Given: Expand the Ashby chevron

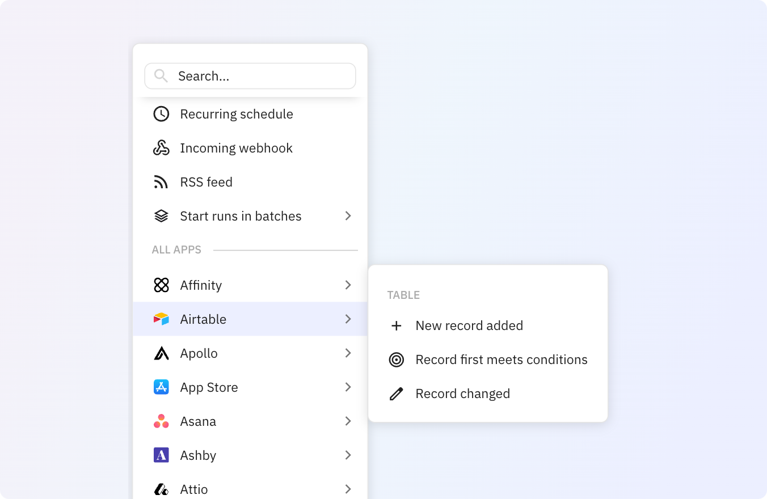Looking at the screenshot, I should coord(348,455).
